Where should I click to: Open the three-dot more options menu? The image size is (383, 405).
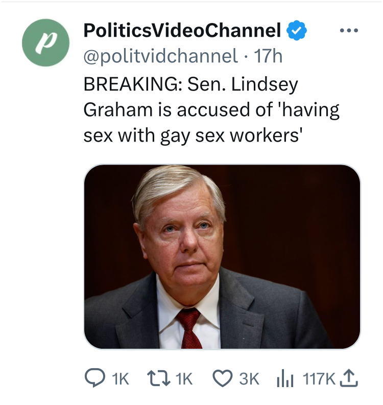click(x=349, y=31)
